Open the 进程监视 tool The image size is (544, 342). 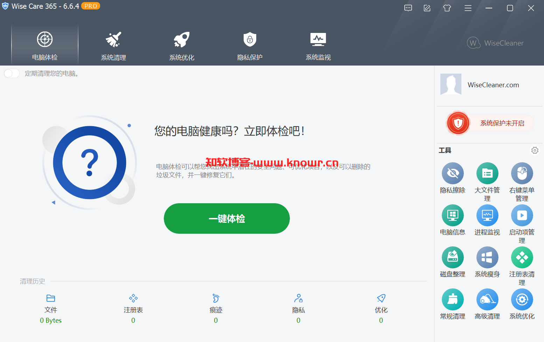click(487, 220)
